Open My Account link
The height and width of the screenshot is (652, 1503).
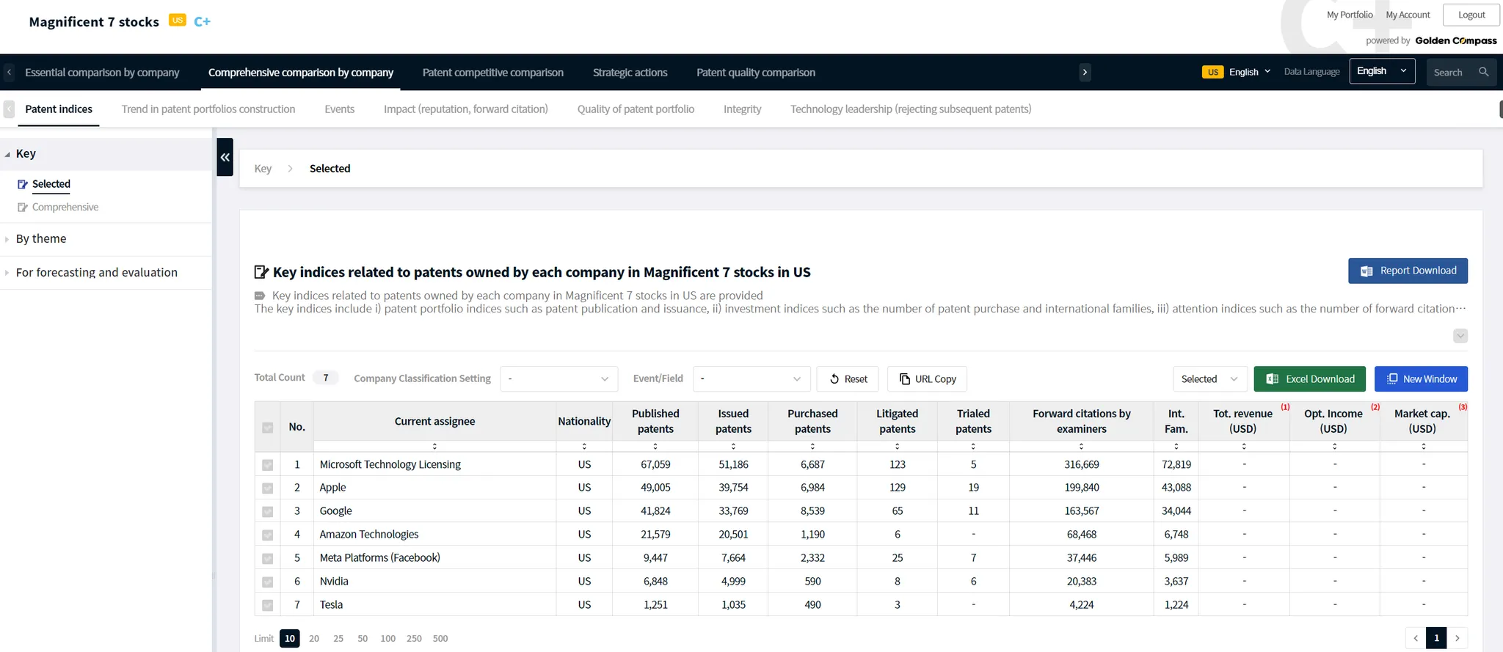click(x=1408, y=15)
